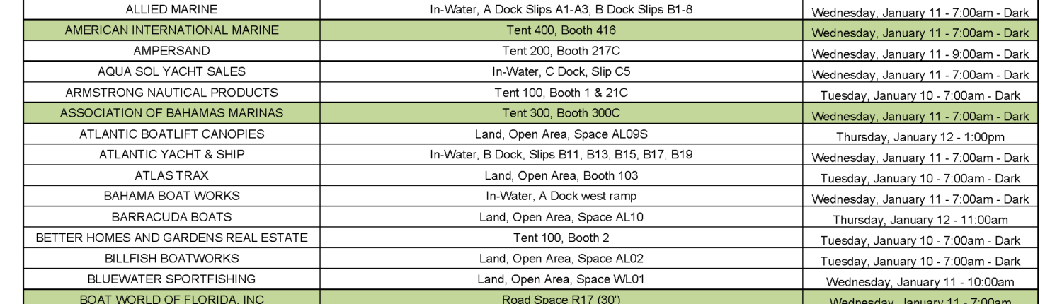Click the BAHAMA BOAT WORKS name
Image resolution: width=1062 pixels, height=304 pixels.
click(x=171, y=196)
